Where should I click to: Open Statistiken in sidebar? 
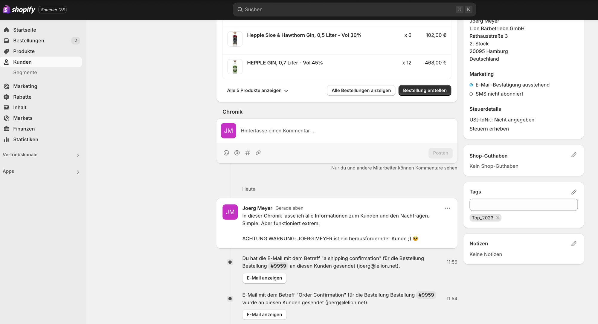(25, 140)
